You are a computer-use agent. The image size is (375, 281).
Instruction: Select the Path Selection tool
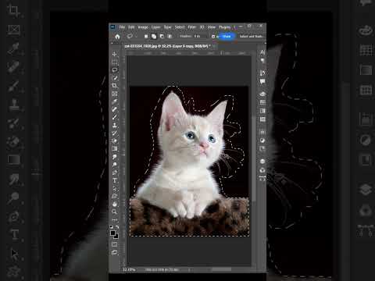coord(115,188)
